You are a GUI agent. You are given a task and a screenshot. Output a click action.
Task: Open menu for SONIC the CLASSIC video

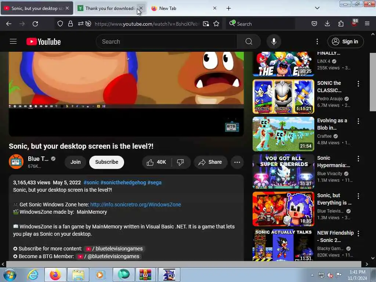click(x=358, y=83)
